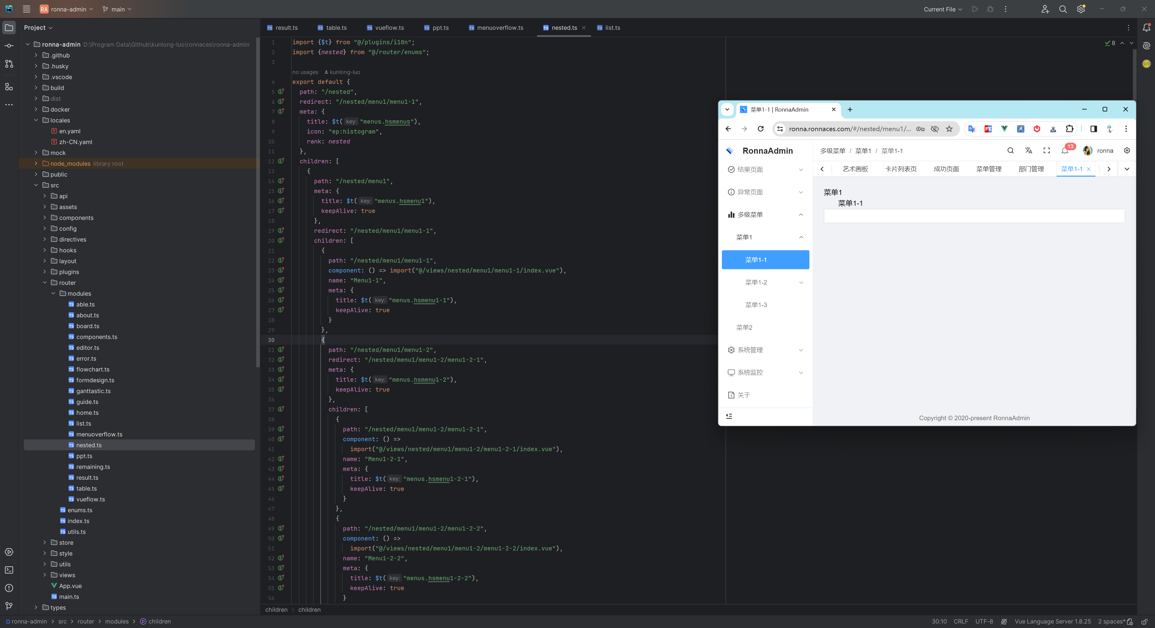Select the system monitoring icon in left sidebar

pyautogui.click(x=731, y=372)
